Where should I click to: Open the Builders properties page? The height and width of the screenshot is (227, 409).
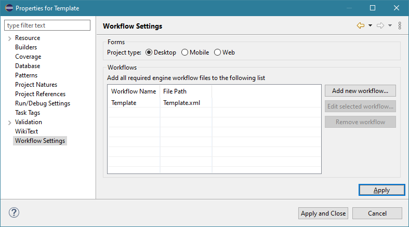[x=26, y=47]
